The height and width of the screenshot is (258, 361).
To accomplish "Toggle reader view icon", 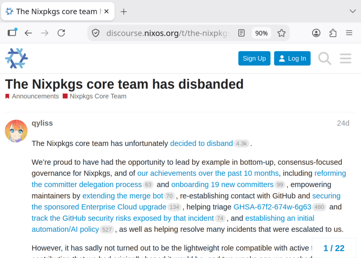I will (241, 33).
